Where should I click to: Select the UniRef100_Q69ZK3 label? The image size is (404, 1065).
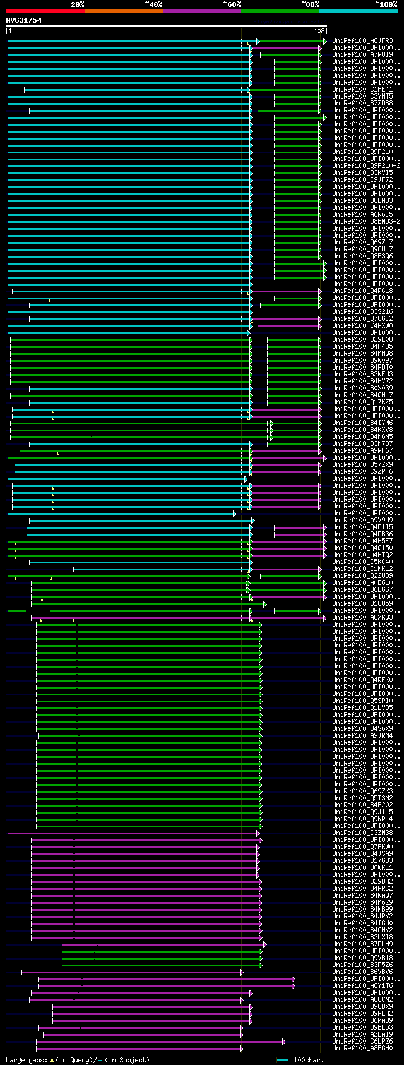pos(362,791)
